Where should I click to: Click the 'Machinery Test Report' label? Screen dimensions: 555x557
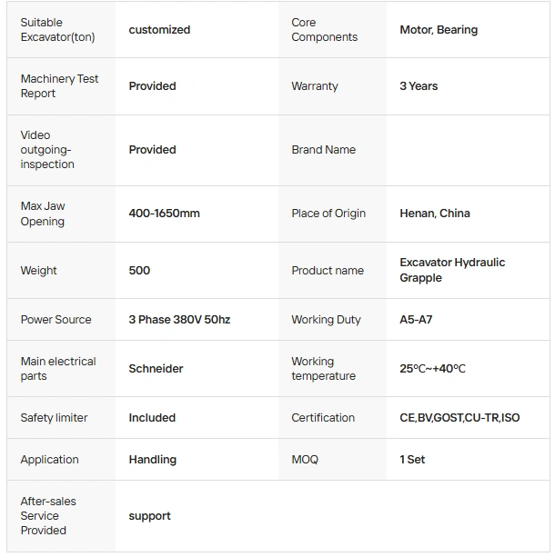59,86
